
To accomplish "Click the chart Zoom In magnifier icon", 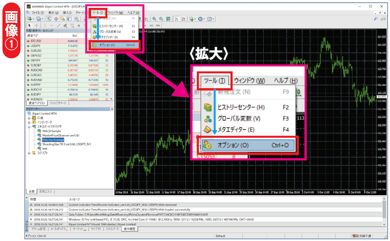I will click(154, 19).
